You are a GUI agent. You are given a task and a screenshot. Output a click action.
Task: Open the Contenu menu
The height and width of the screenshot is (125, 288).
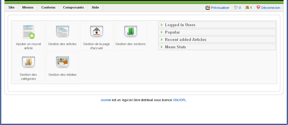click(x=48, y=8)
